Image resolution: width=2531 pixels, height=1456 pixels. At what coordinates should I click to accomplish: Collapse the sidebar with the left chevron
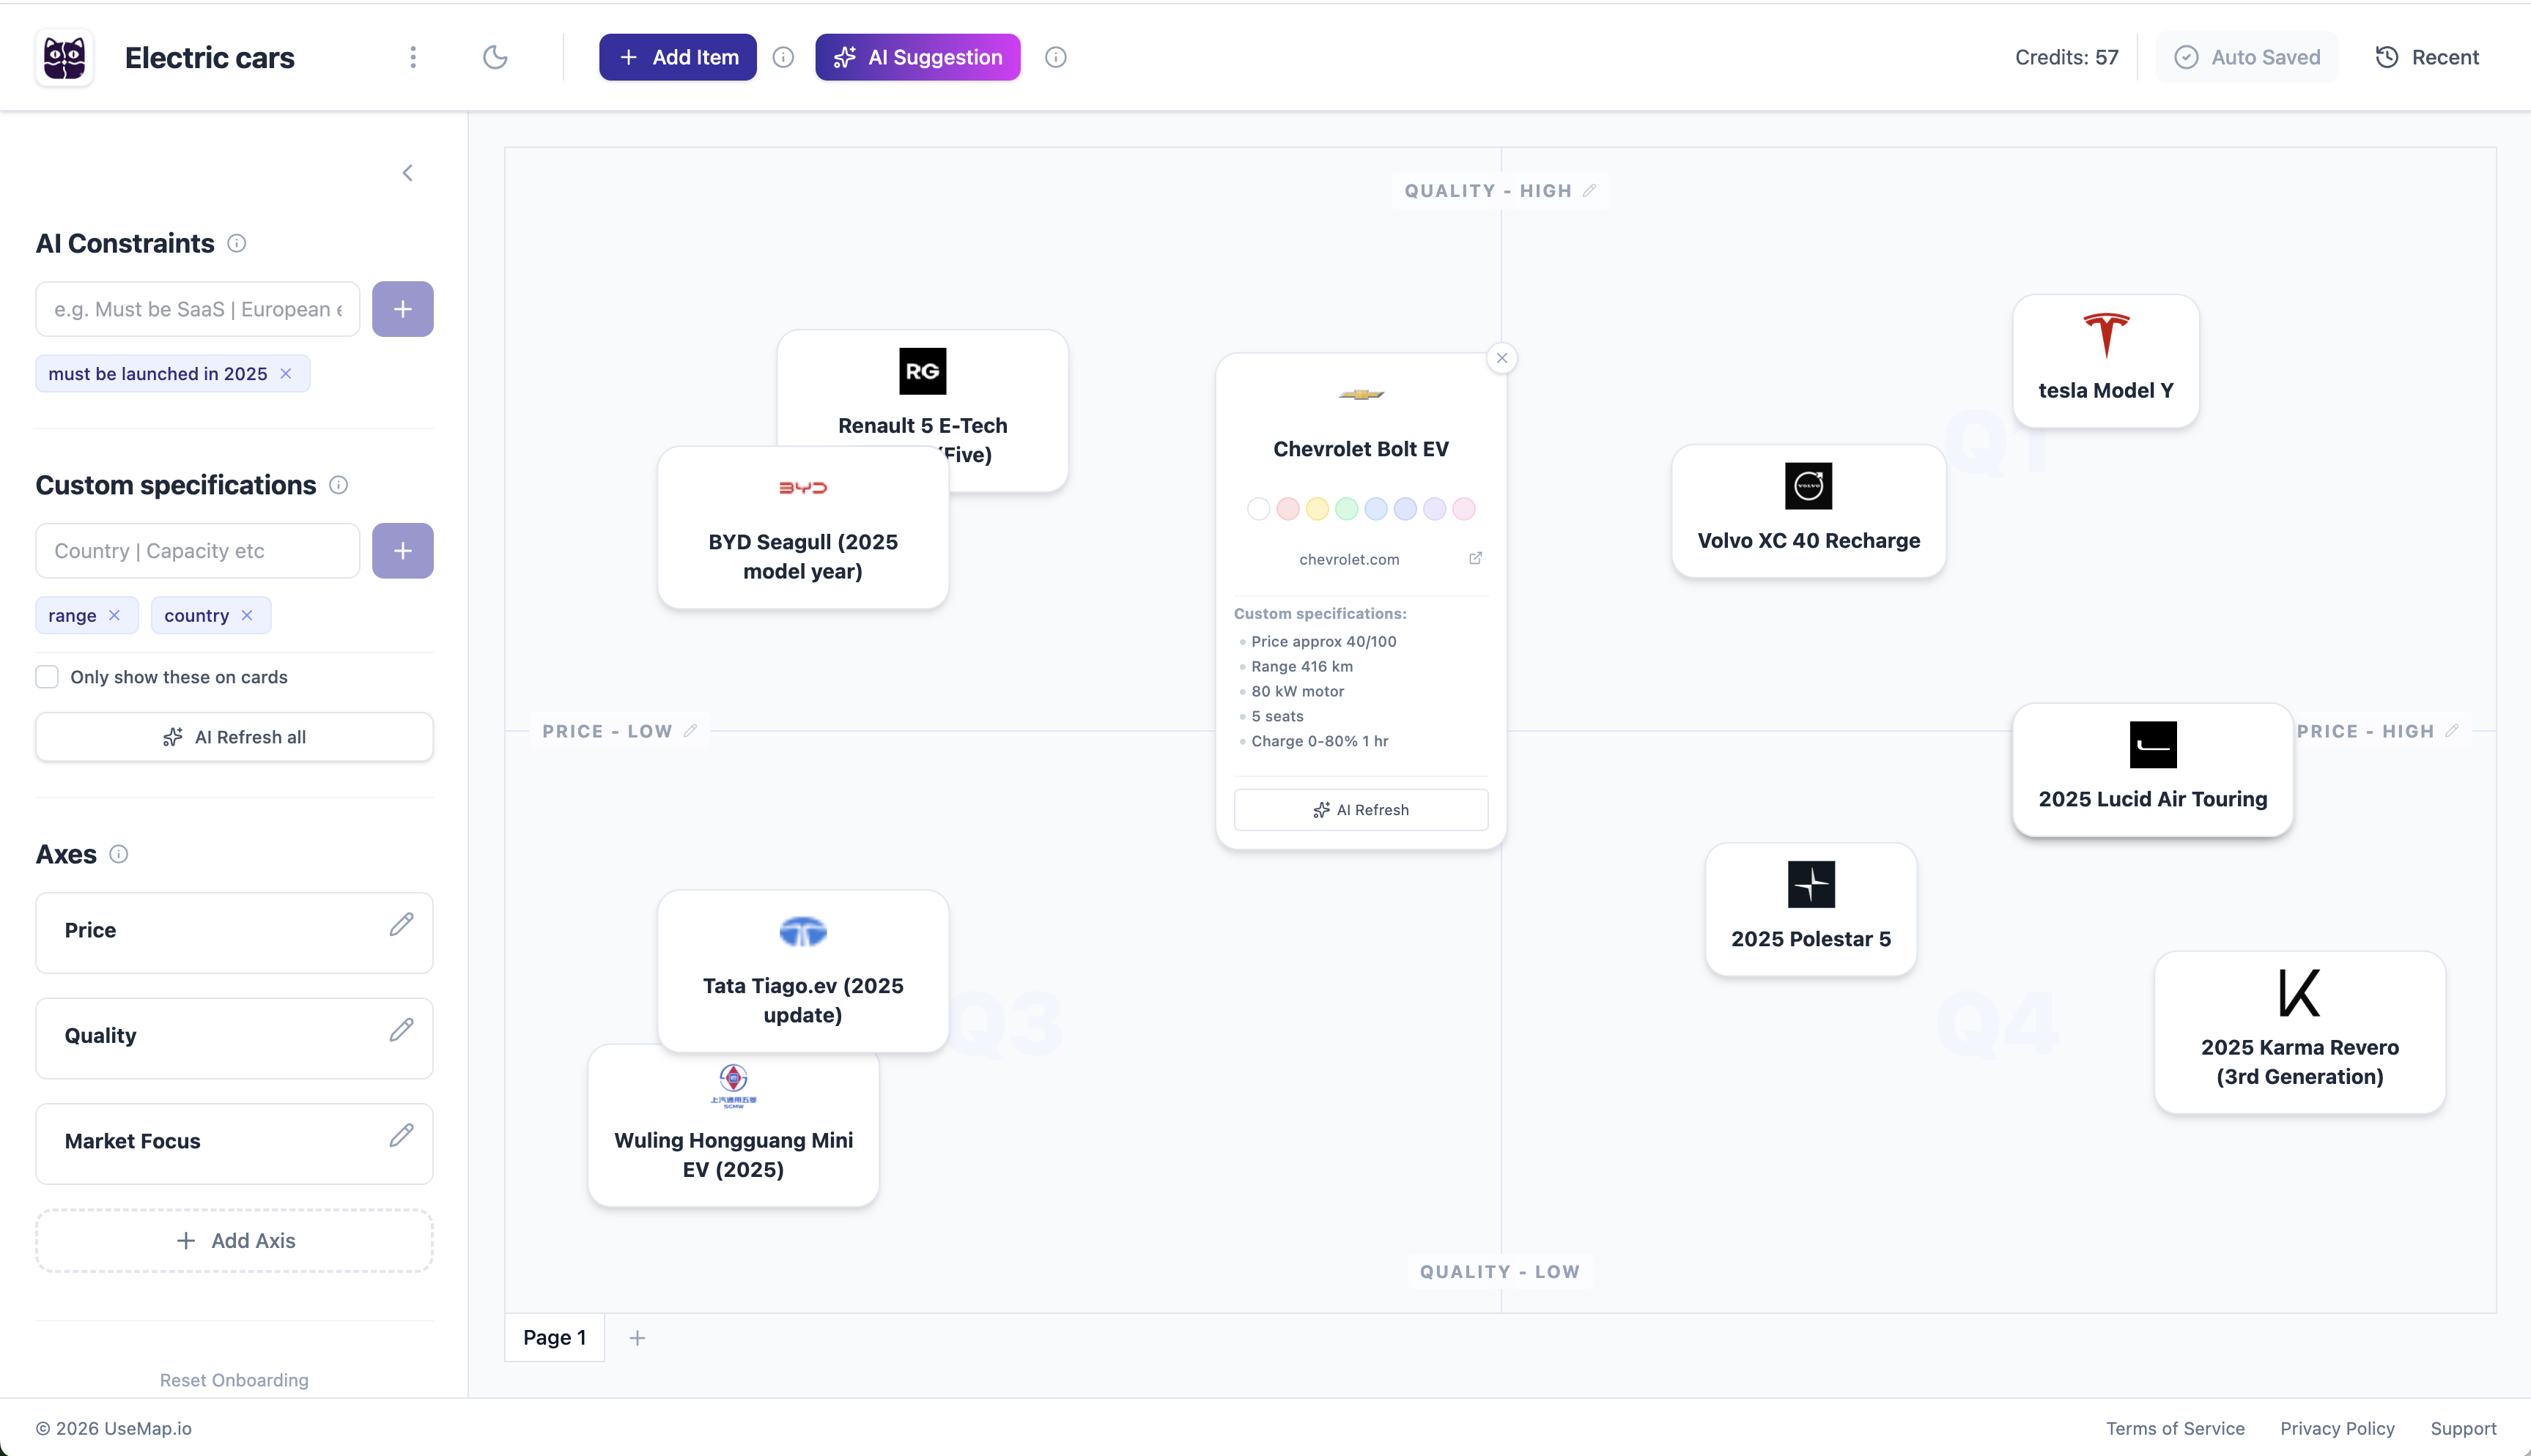407,172
